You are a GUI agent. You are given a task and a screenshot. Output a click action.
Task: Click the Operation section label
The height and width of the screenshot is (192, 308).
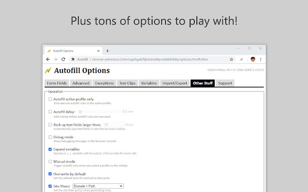pyautogui.click(x=55, y=91)
